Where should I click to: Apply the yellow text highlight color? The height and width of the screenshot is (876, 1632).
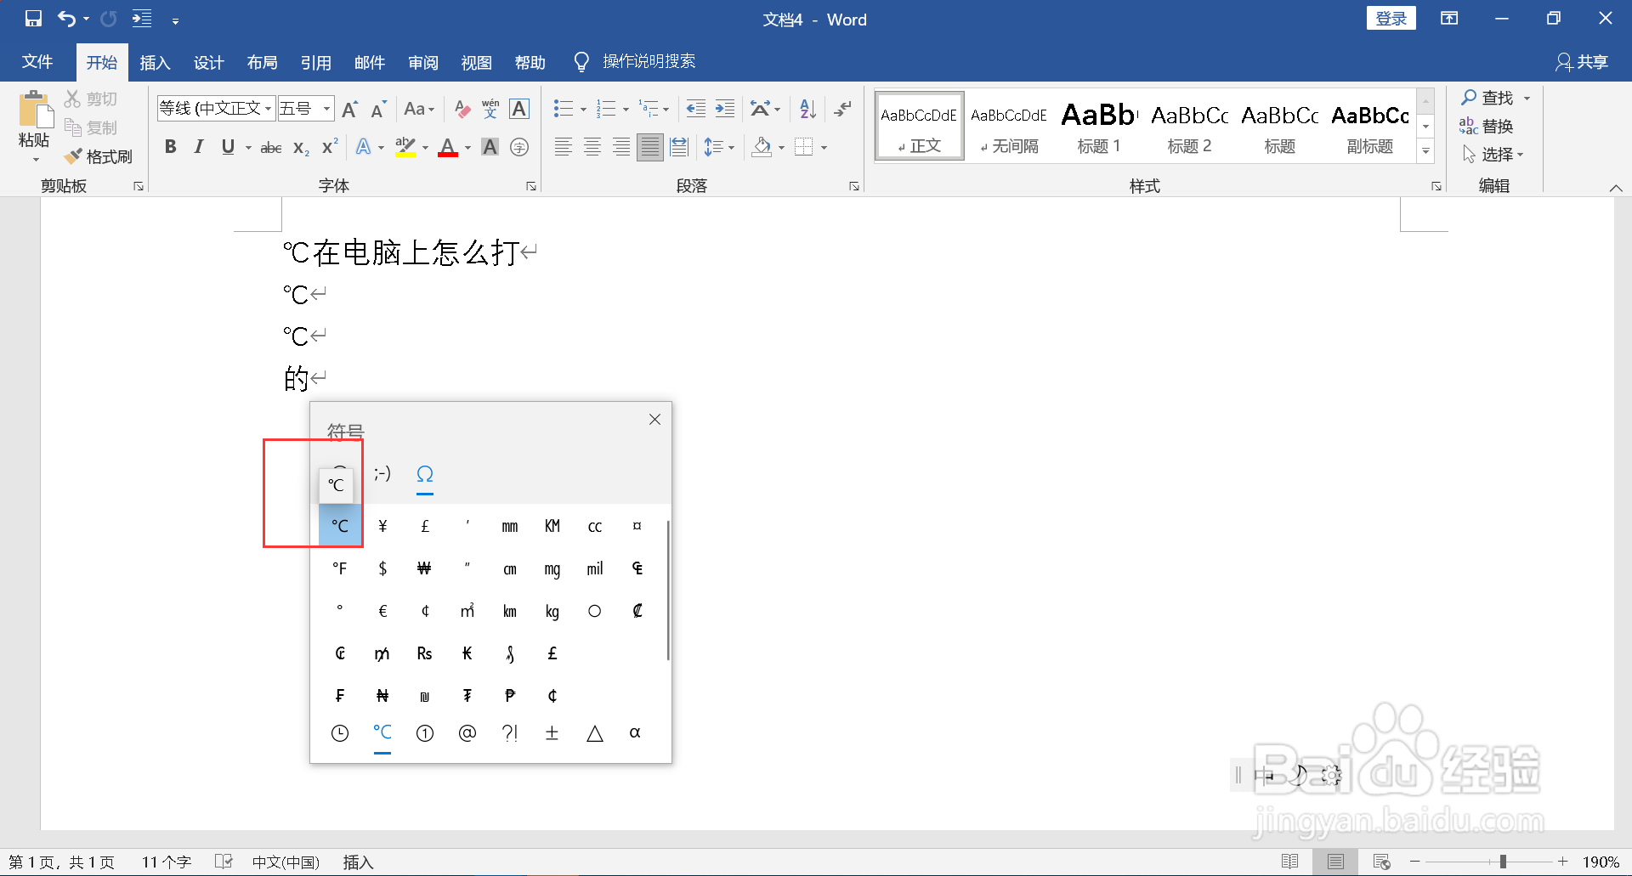[x=405, y=148]
